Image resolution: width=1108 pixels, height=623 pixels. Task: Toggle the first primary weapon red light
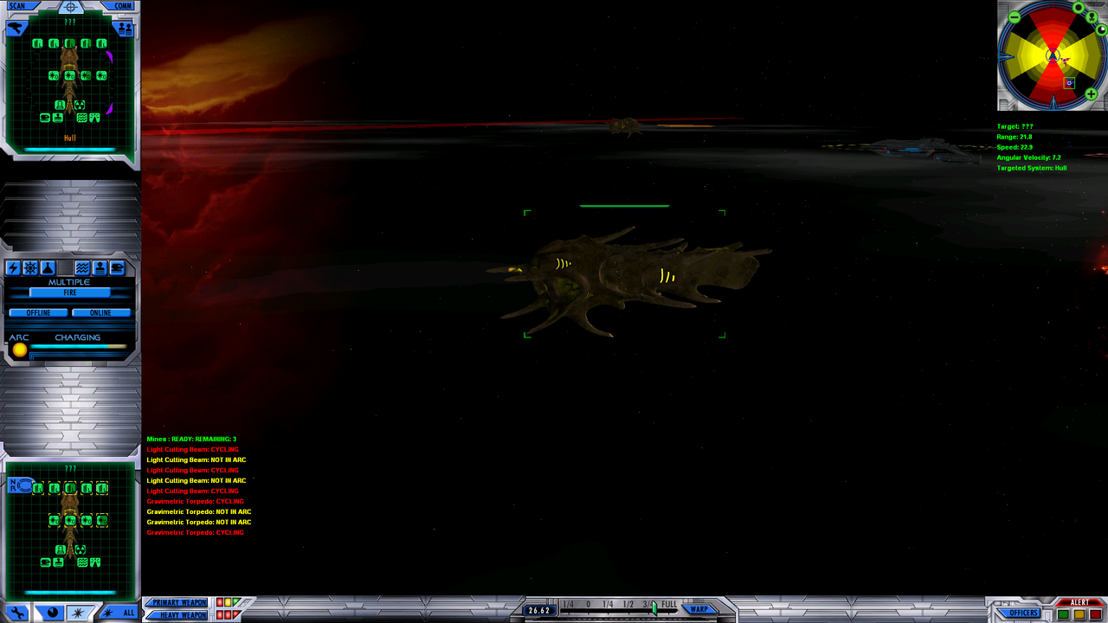click(220, 602)
